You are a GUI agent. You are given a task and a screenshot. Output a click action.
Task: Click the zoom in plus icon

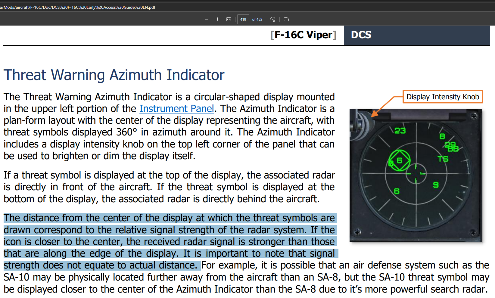point(217,19)
